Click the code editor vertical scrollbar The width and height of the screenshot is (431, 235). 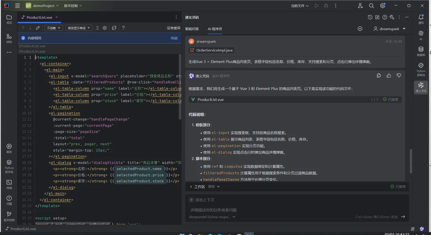point(180,87)
